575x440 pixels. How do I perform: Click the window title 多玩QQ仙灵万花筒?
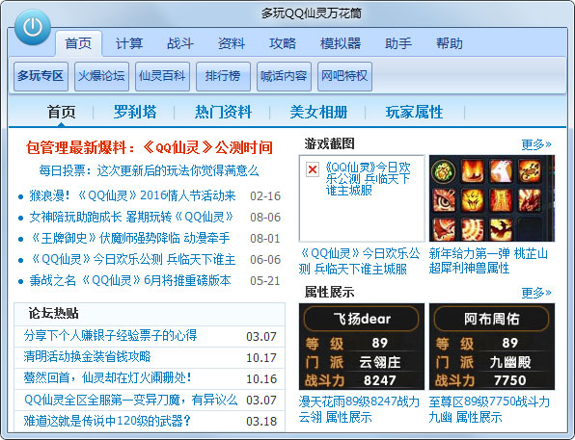coord(311,13)
